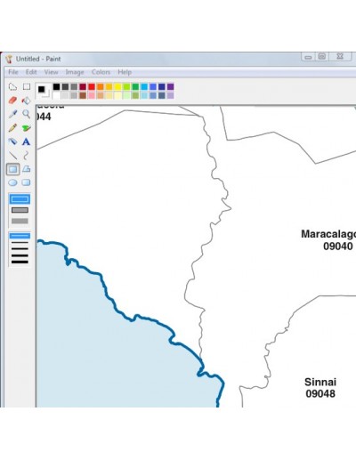
Task: Click the Maracalagonis label on the map
Action: [x=328, y=234]
